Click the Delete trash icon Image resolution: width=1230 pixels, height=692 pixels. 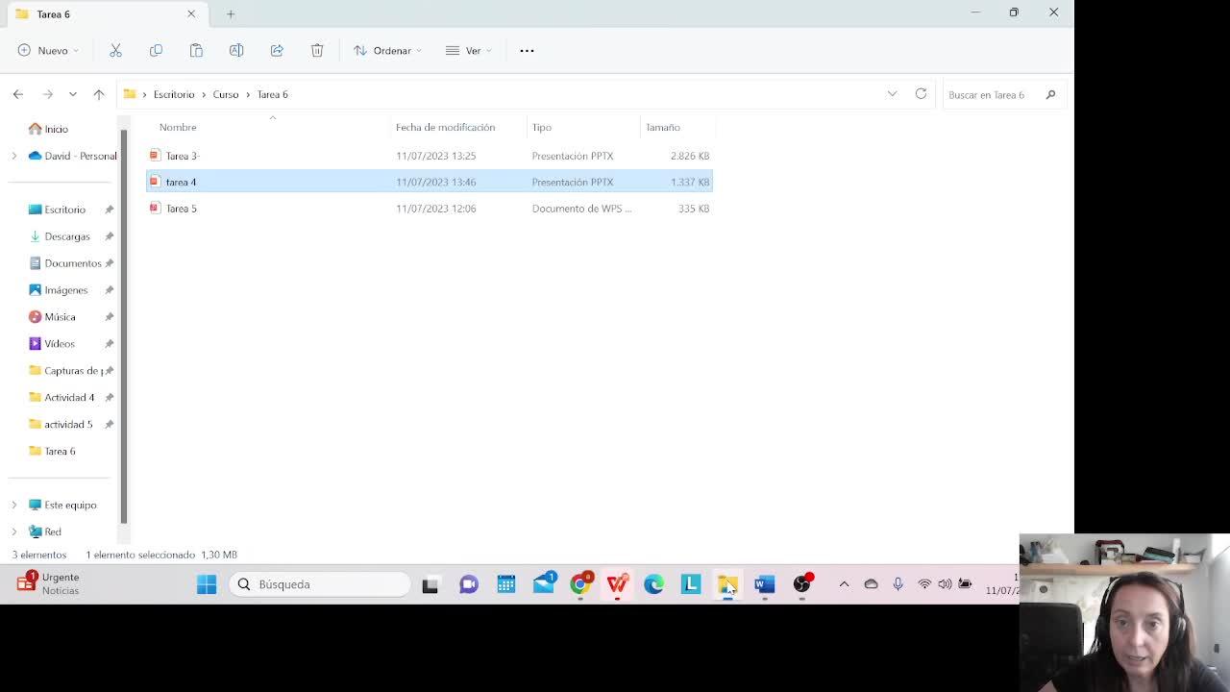pyautogui.click(x=317, y=50)
